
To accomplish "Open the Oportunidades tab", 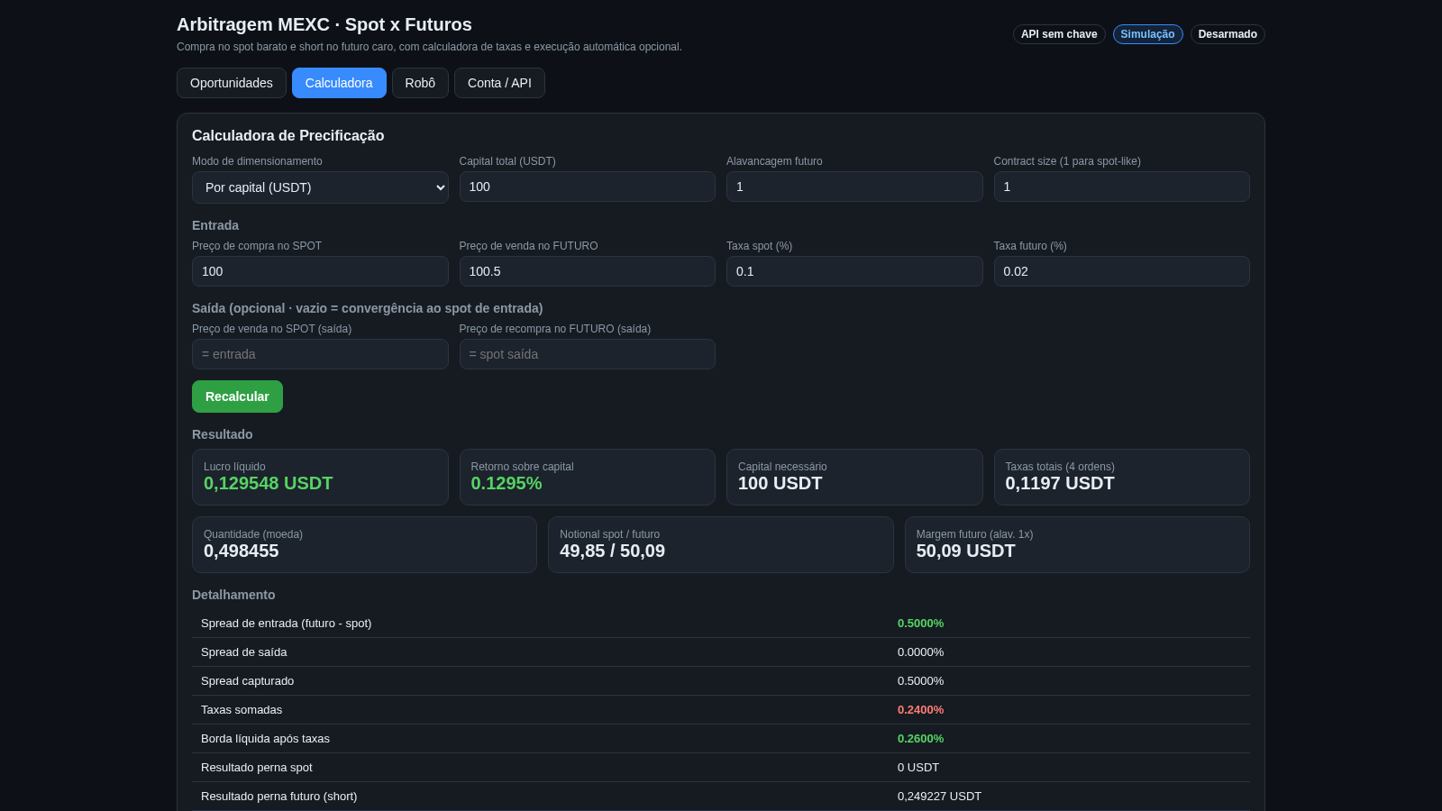I will pyautogui.click(x=232, y=83).
